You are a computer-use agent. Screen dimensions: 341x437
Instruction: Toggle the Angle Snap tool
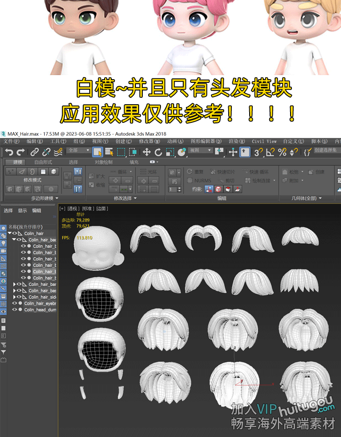[270, 152]
